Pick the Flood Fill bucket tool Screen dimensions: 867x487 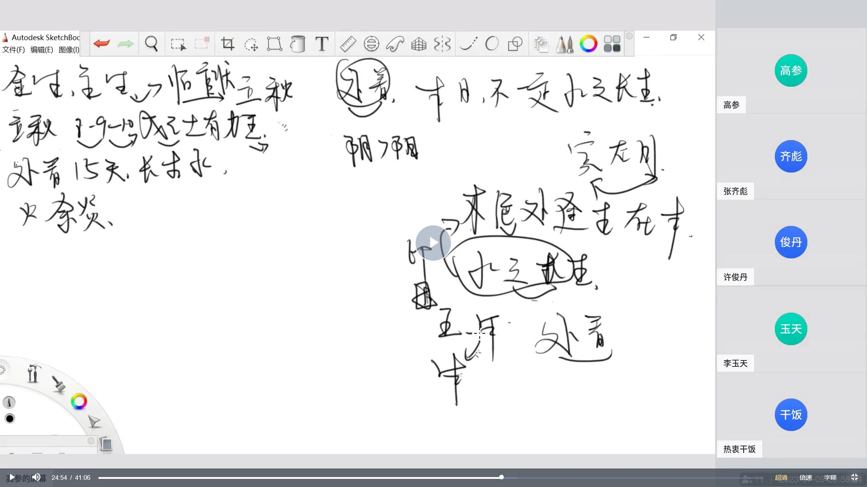coord(298,44)
